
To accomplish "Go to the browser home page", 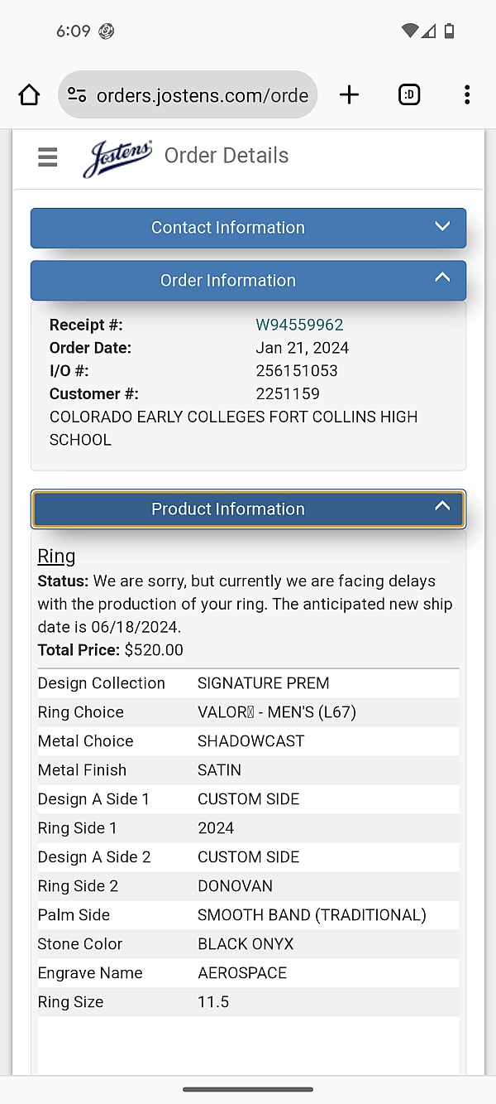I will 29,95.
